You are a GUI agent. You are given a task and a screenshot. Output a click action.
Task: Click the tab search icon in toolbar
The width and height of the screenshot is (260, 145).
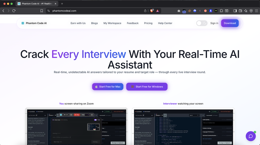point(227,11)
